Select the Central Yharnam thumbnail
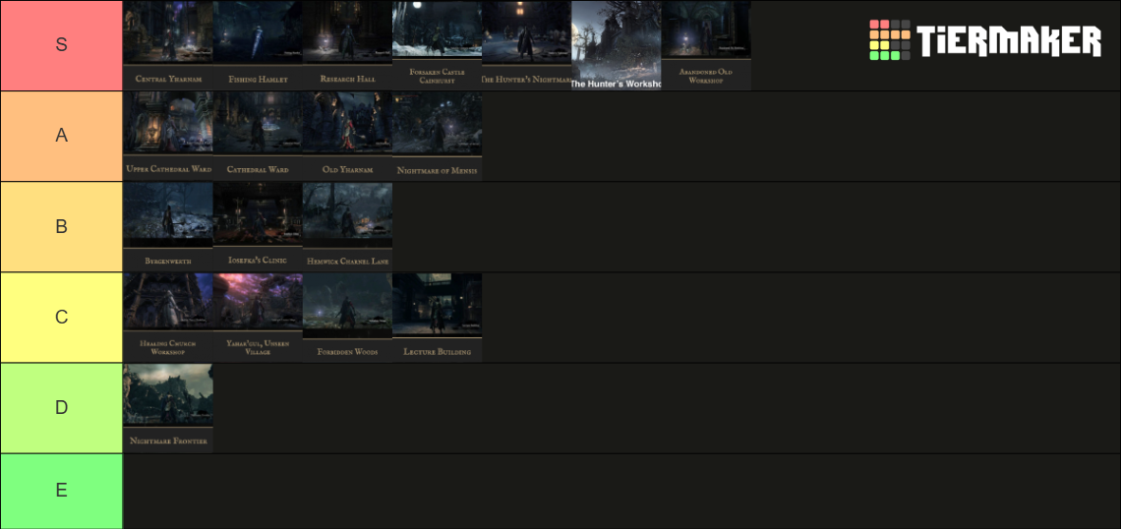The image size is (1121, 529). tap(168, 45)
